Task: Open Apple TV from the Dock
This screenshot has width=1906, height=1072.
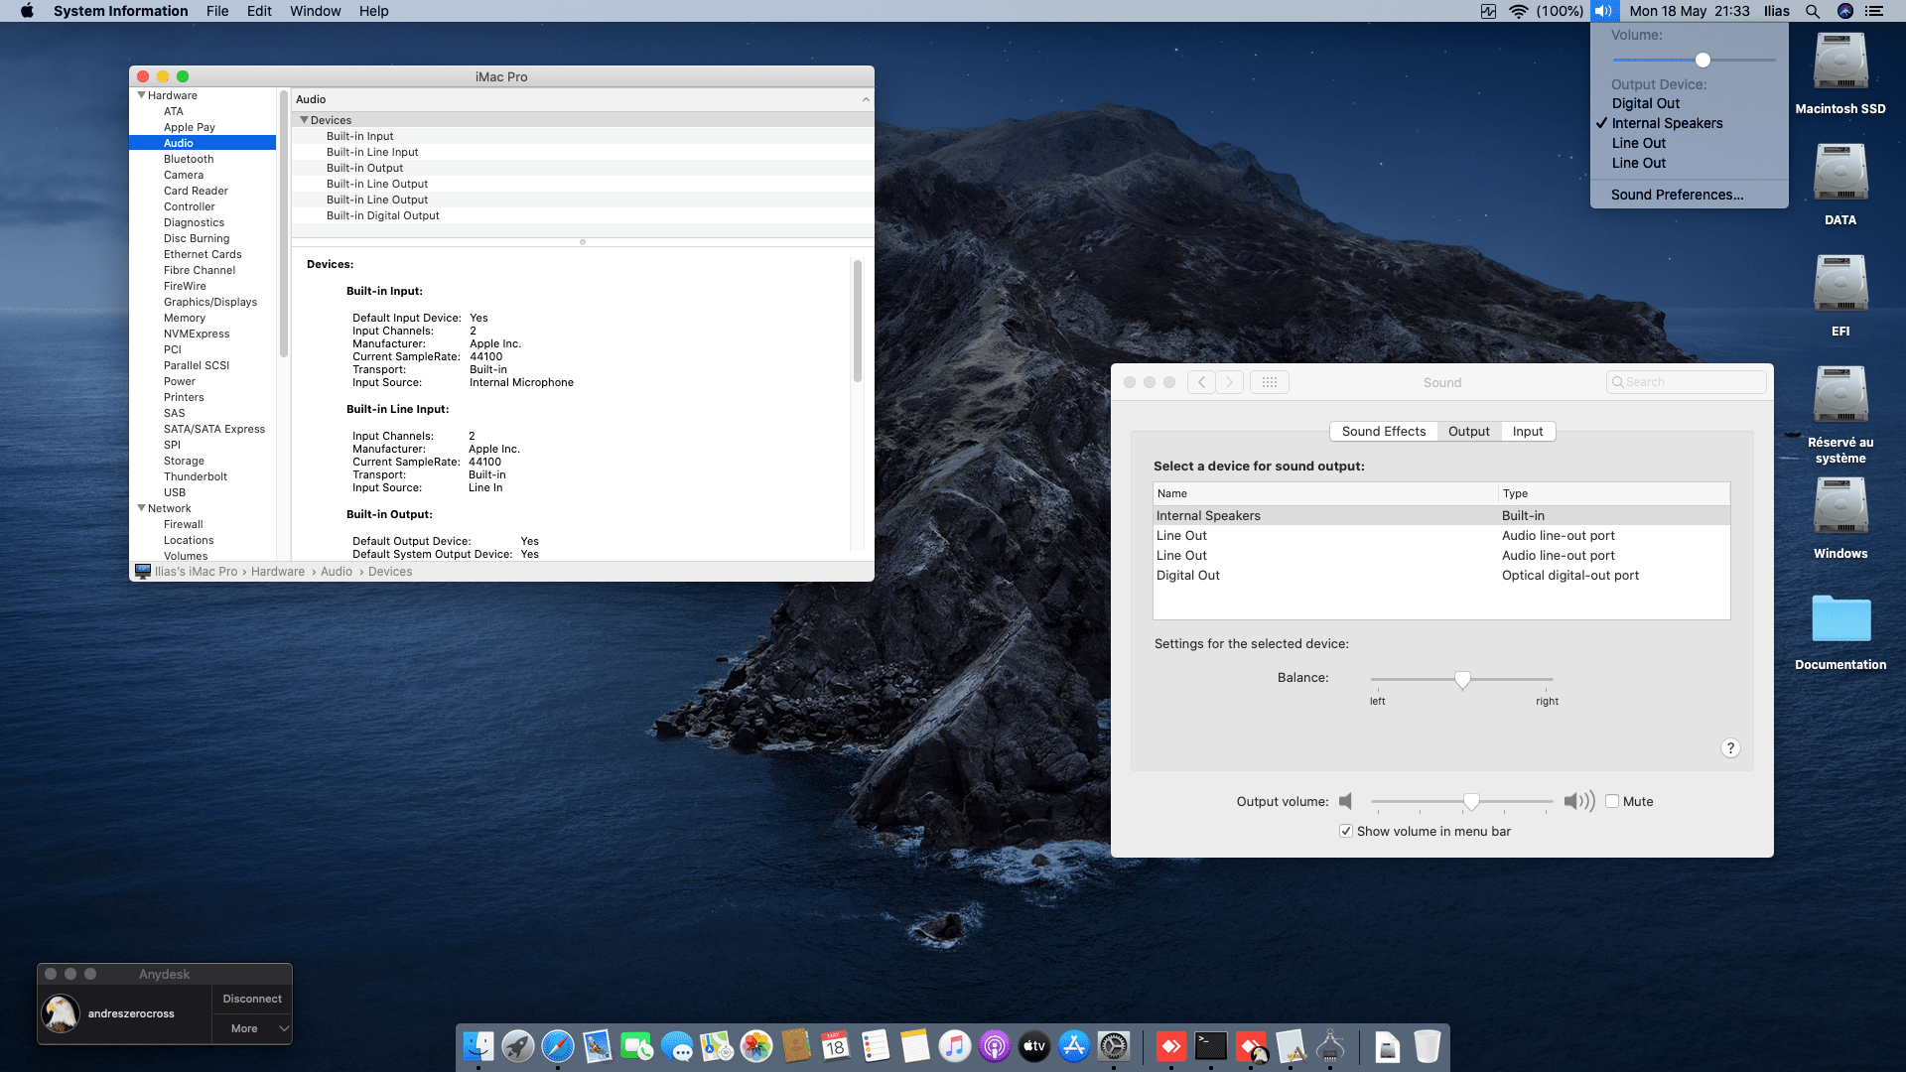Action: click(x=1034, y=1045)
